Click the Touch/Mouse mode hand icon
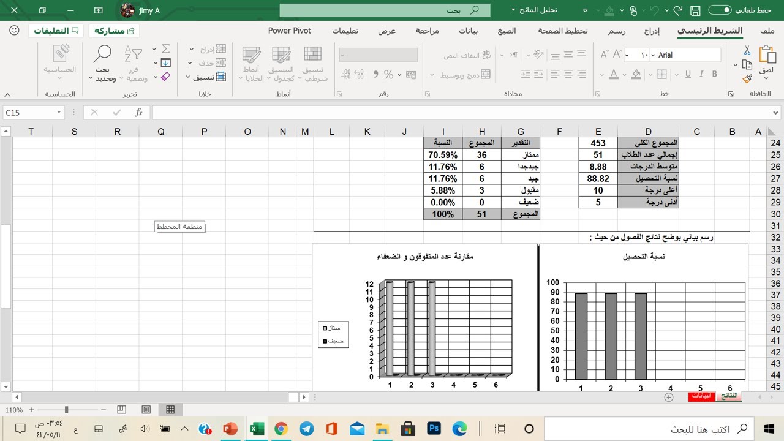Screen dimensions: 784x441 pos(633,10)
